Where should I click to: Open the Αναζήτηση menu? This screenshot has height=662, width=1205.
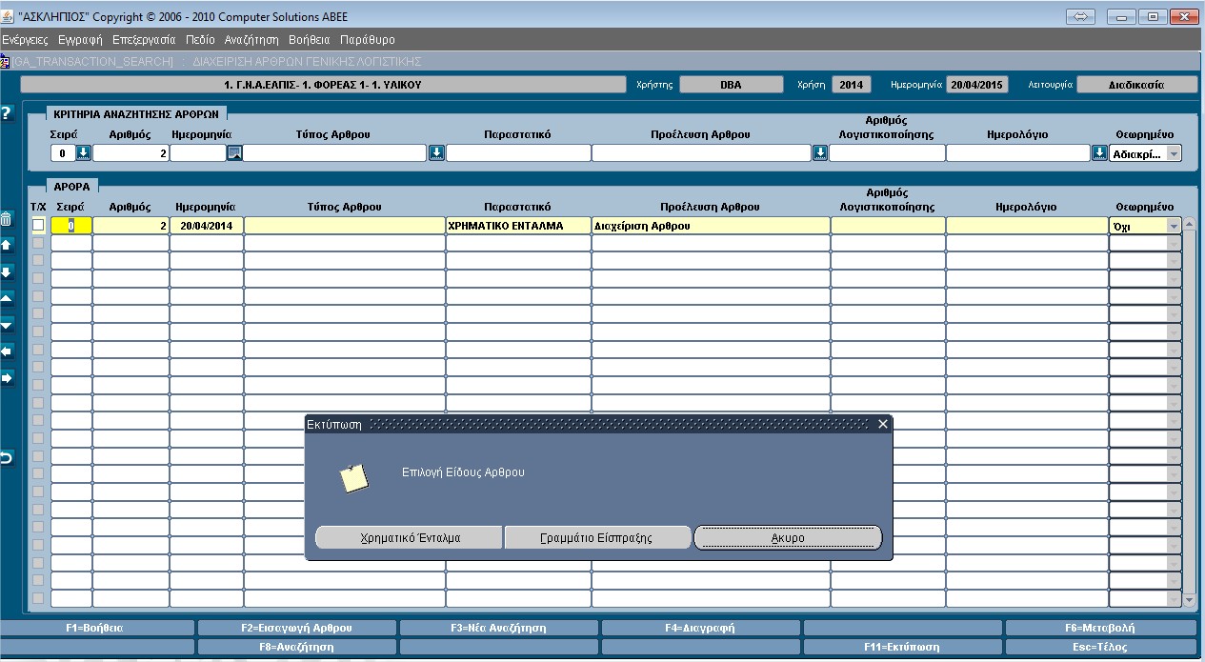(x=251, y=40)
